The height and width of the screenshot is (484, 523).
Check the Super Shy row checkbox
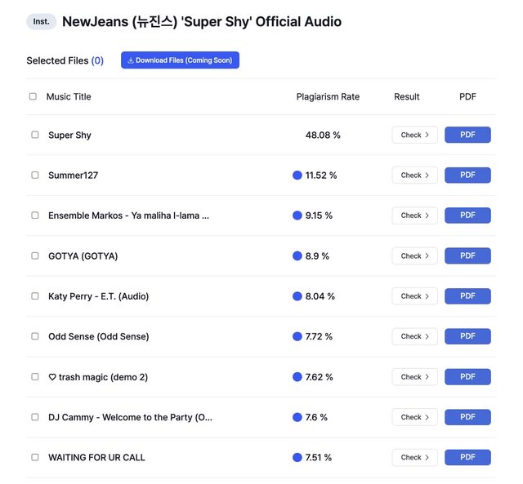click(35, 135)
